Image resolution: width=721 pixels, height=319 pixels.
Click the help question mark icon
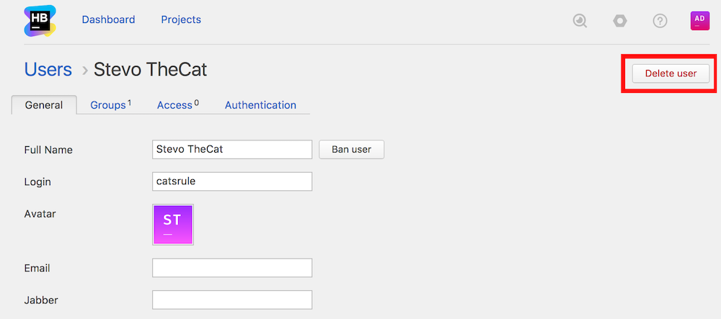pyautogui.click(x=660, y=21)
